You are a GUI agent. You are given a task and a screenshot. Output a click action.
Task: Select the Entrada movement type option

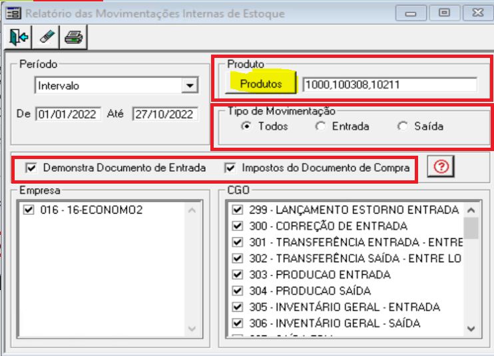pyautogui.click(x=321, y=126)
